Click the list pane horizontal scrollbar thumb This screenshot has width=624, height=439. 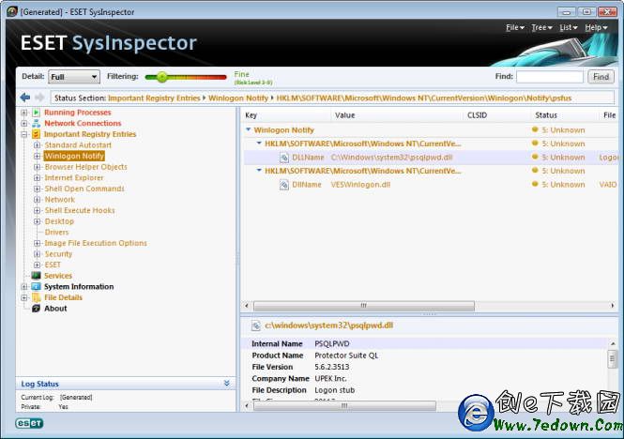364,306
